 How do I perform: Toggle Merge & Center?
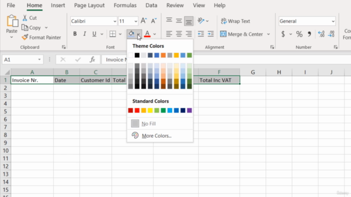click(x=242, y=34)
